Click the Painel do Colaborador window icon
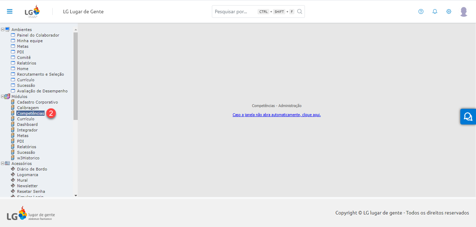This screenshot has width=476, height=227. [x=13, y=35]
